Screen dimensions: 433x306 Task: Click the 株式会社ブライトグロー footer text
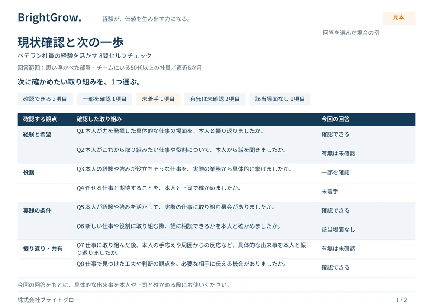pos(48,300)
